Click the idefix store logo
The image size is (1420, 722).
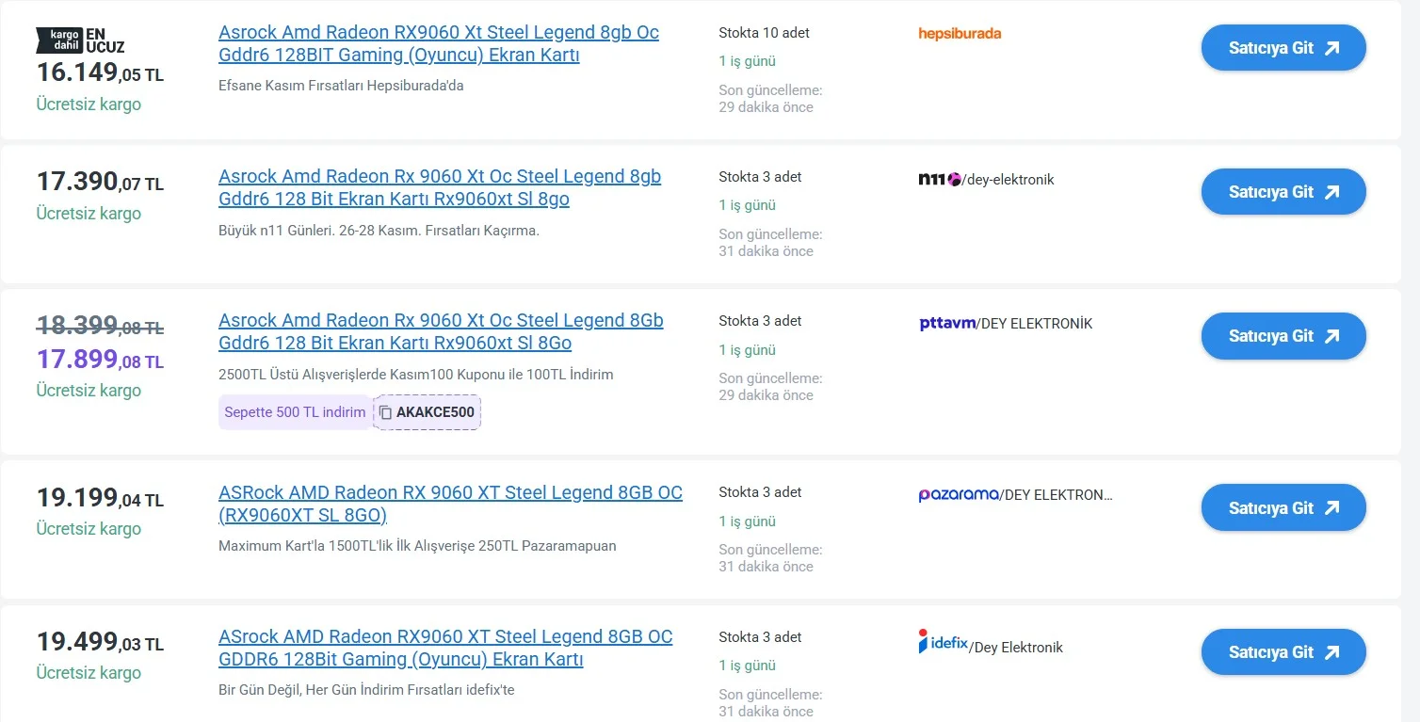[943, 642]
